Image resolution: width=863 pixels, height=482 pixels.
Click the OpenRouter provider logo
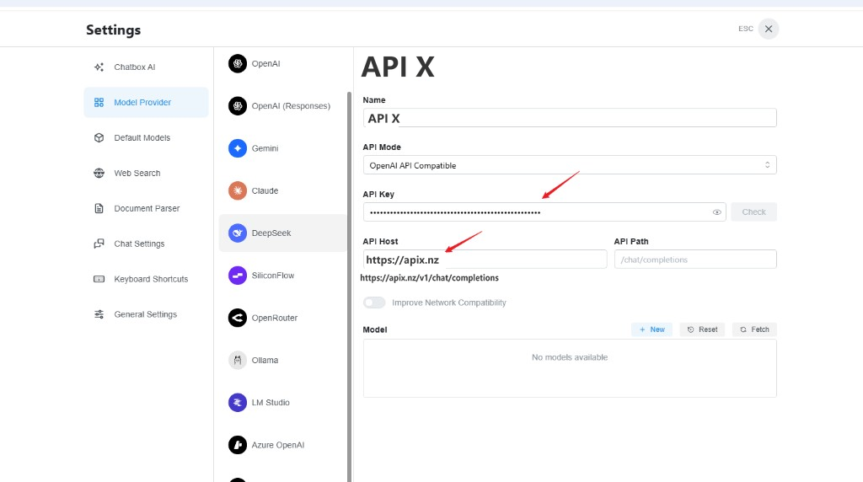(x=238, y=318)
